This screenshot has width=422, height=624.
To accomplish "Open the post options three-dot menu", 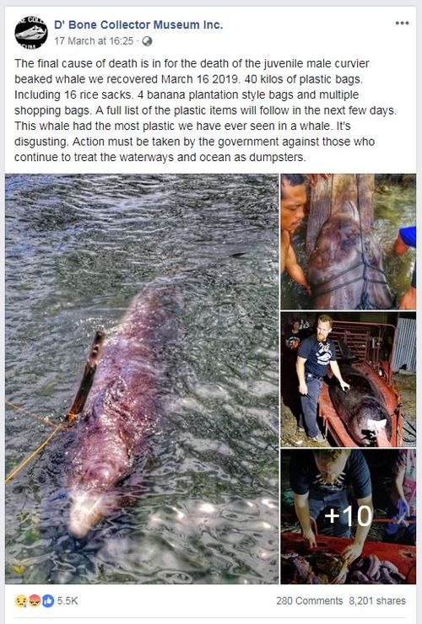I will click(402, 23).
